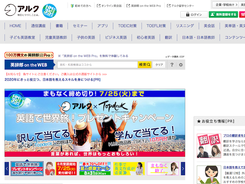Open the プロの翻訳者を PR link
This screenshot has width=245, height=184.
coord(234,136)
